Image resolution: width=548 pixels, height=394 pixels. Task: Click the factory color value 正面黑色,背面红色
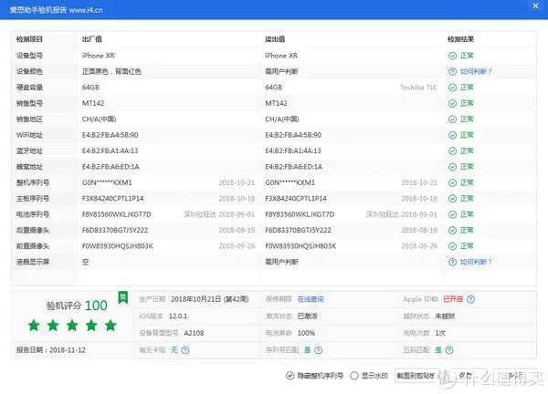[x=111, y=71]
